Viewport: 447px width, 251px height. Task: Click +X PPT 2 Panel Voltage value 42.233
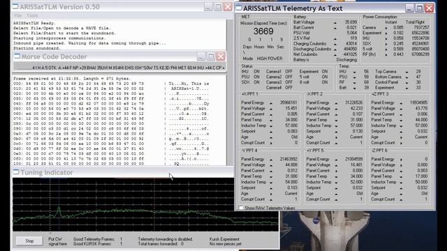(x=357, y=109)
